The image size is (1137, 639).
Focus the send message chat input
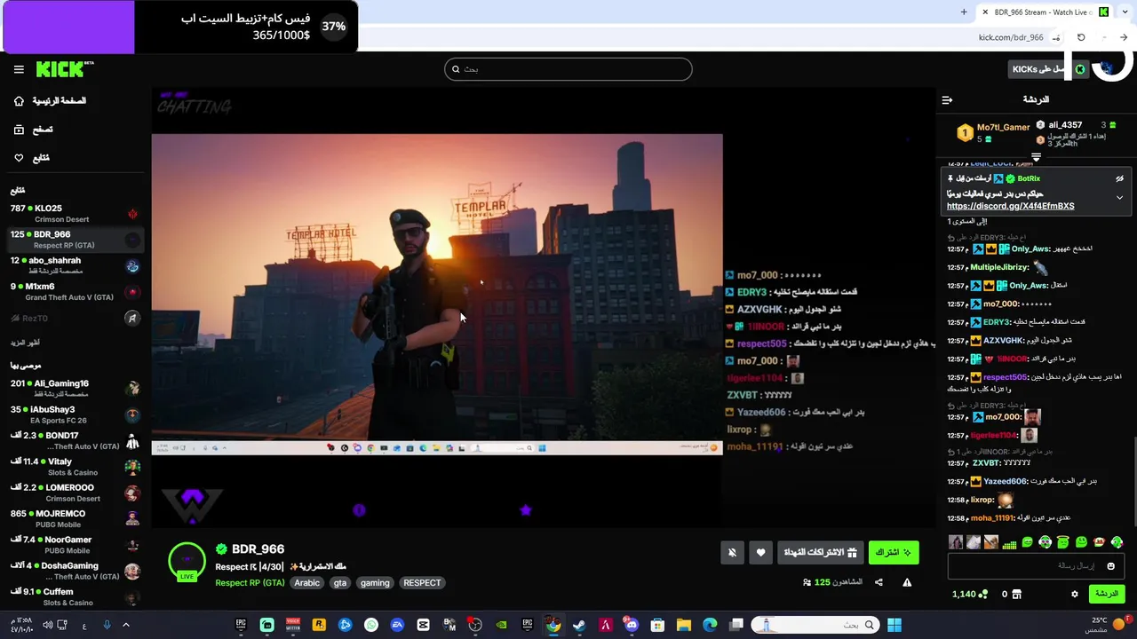point(1036,565)
